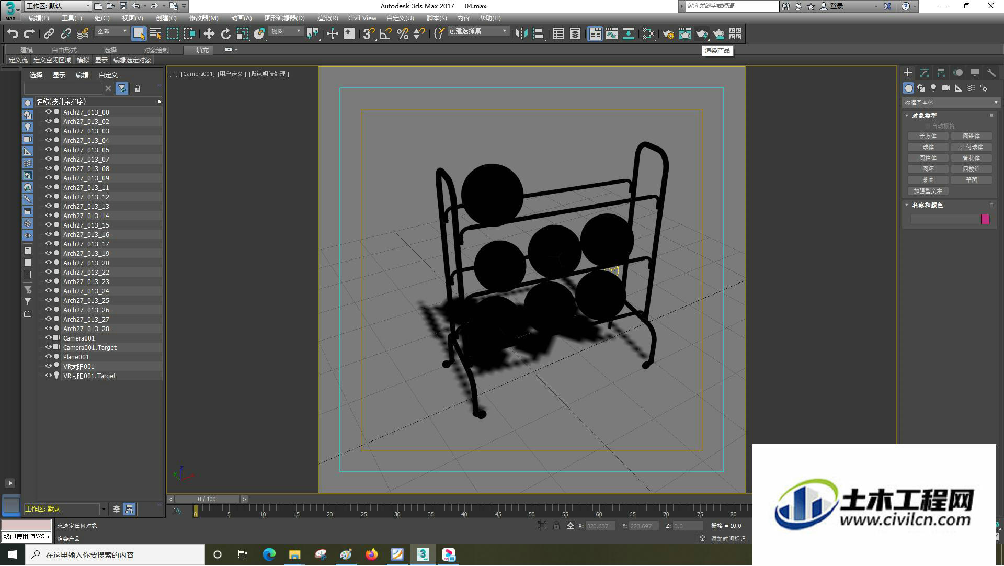This screenshot has width=1004, height=566.
Task: Open the 编辑(E) menu
Action: pyautogui.click(x=39, y=18)
